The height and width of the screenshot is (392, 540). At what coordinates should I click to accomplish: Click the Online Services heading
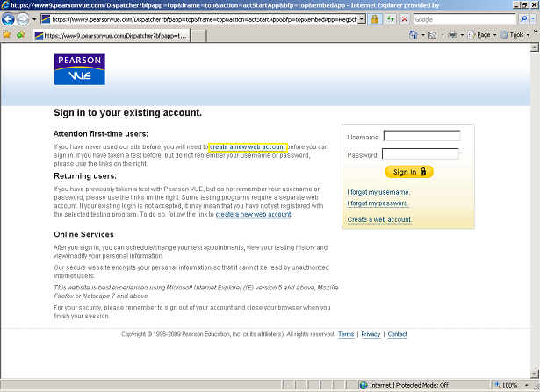[x=83, y=234]
